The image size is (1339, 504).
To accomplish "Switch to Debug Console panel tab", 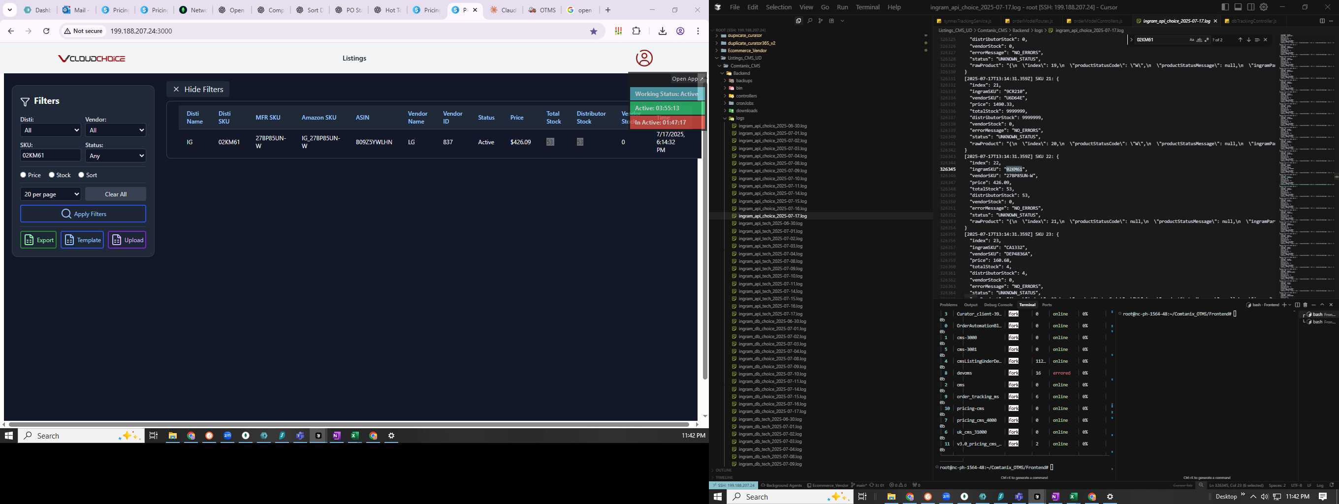I will (998, 305).
